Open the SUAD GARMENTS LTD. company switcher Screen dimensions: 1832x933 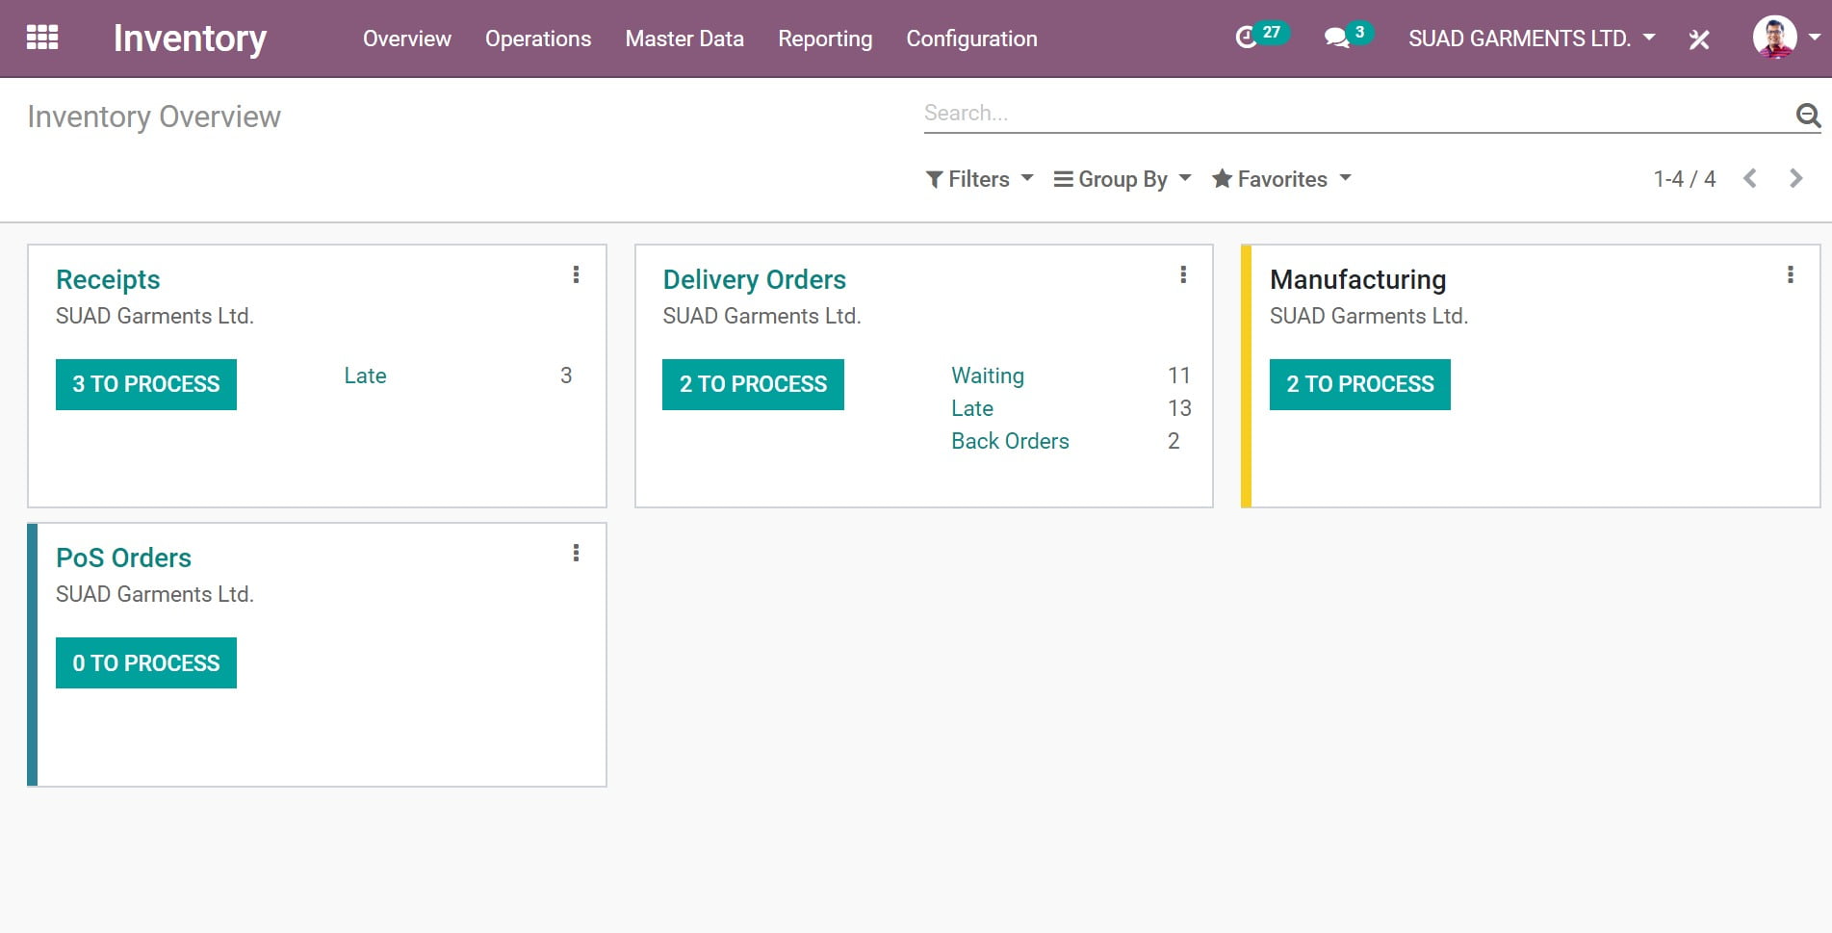(1532, 39)
